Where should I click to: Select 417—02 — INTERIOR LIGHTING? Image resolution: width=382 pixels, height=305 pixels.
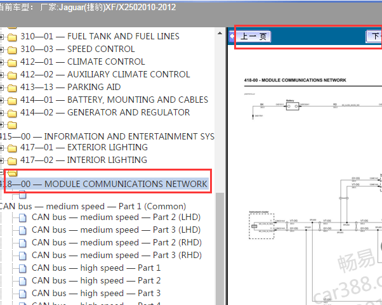[84, 160]
